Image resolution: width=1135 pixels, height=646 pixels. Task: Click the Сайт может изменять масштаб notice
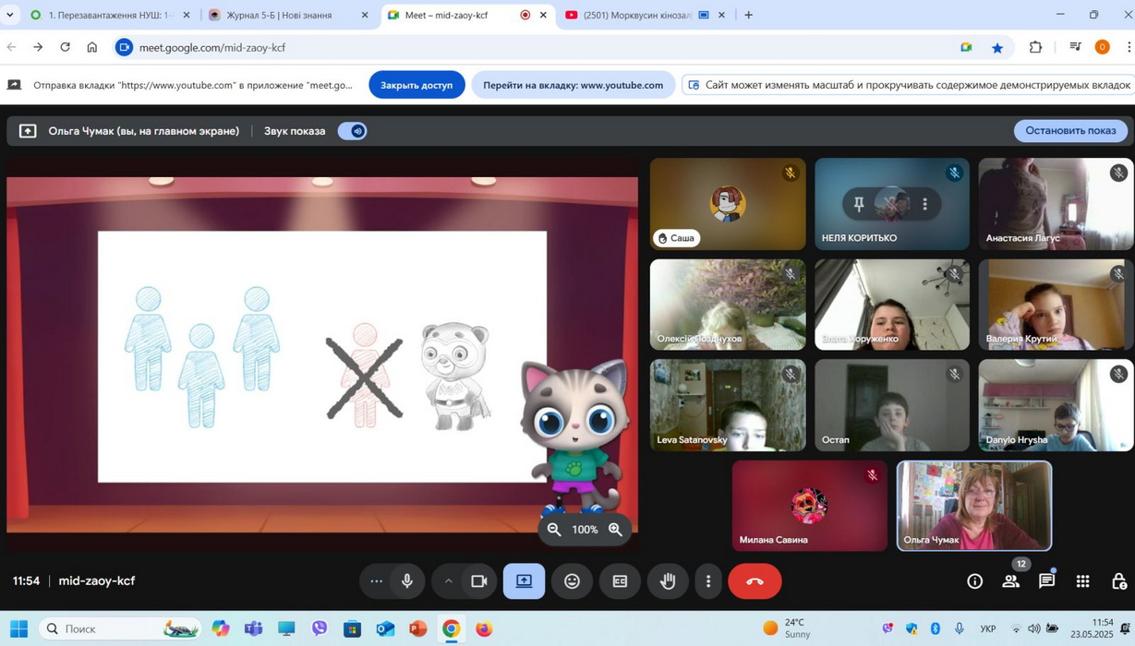coord(910,85)
